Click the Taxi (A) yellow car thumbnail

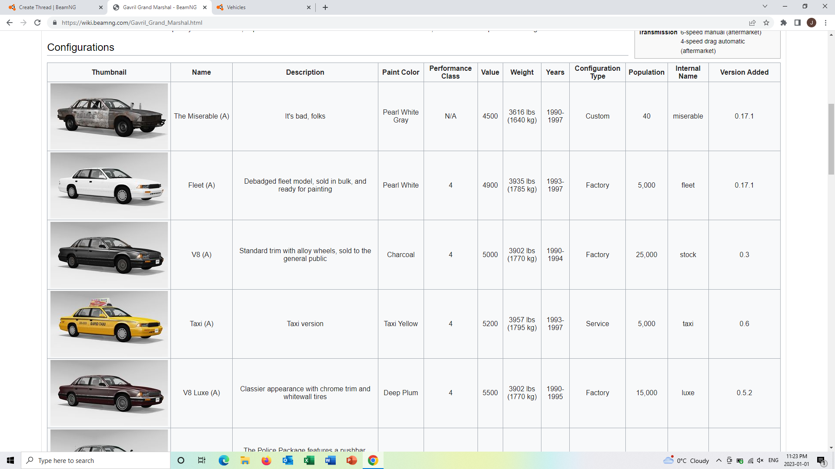[109, 324]
